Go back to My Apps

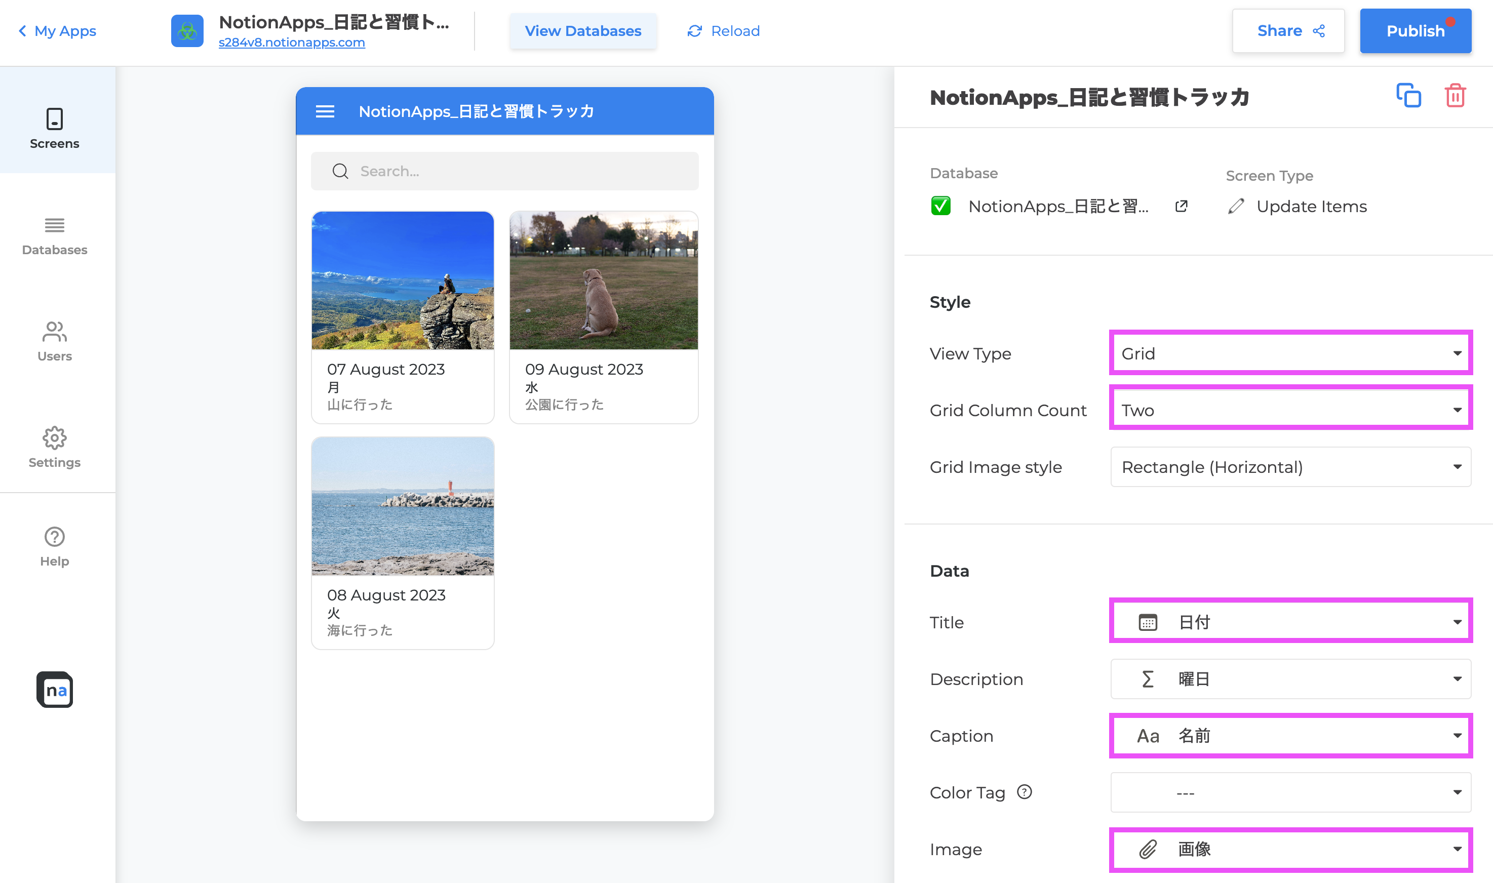[x=57, y=31]
